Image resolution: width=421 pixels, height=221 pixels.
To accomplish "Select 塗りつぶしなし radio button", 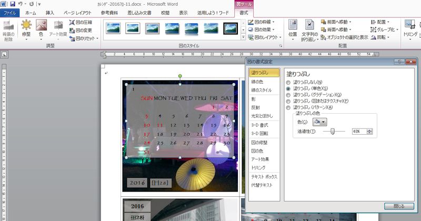I will point(288,83).
